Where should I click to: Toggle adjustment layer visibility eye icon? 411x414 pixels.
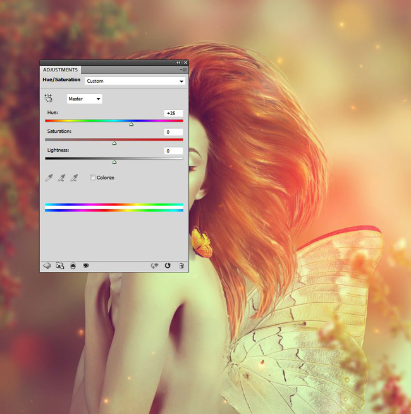pos(85,265)
